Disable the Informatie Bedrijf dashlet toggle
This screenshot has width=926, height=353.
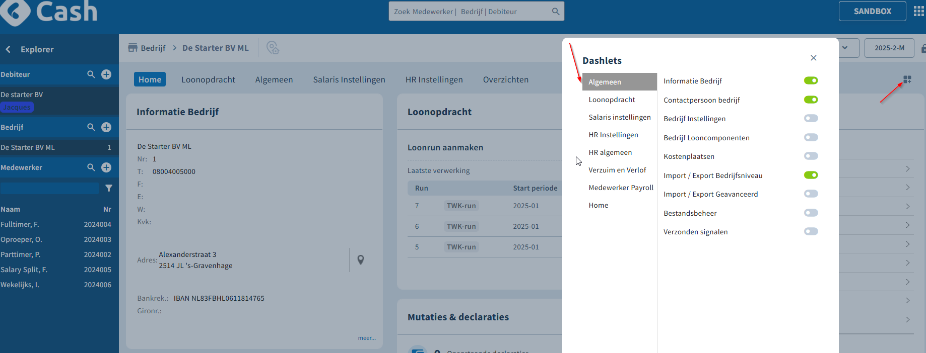pos(811,80)
